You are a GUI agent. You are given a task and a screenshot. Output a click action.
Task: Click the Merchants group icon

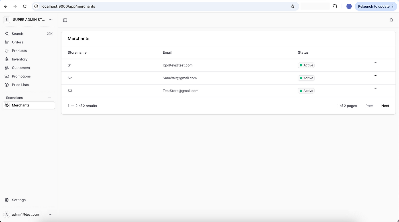[x=7, y=105]
